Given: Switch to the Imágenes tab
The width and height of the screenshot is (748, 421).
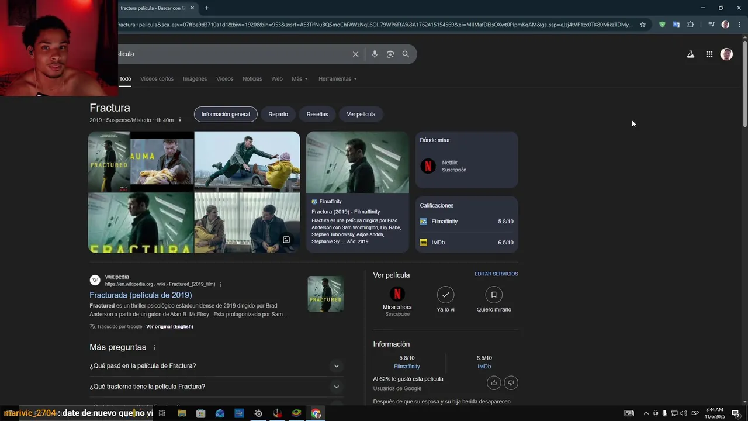Looking at the screenshot, I should 195,79.
